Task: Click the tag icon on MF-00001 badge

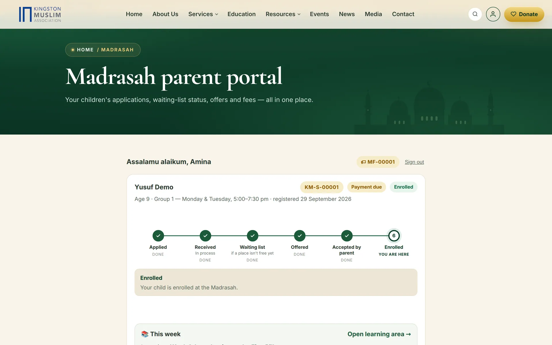Action: (x=363, y=162)
